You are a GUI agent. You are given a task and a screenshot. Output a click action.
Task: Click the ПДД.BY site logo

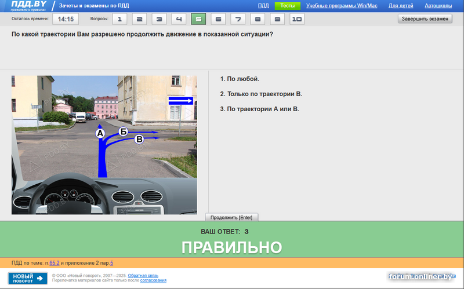[28, 6]
